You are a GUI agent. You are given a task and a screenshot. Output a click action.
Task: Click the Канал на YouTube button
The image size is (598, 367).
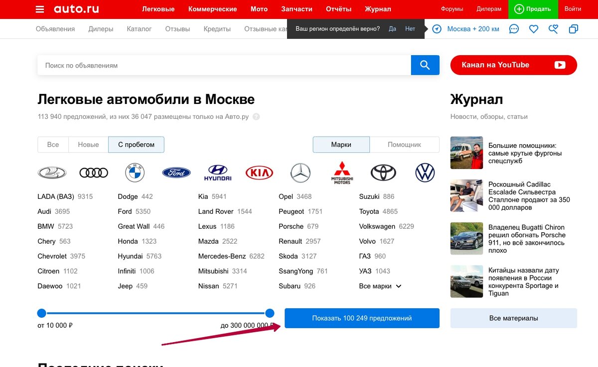coord(514,65)
